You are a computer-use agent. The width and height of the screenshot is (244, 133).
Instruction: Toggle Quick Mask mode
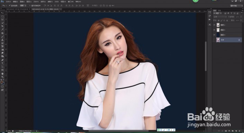(2, 87)
